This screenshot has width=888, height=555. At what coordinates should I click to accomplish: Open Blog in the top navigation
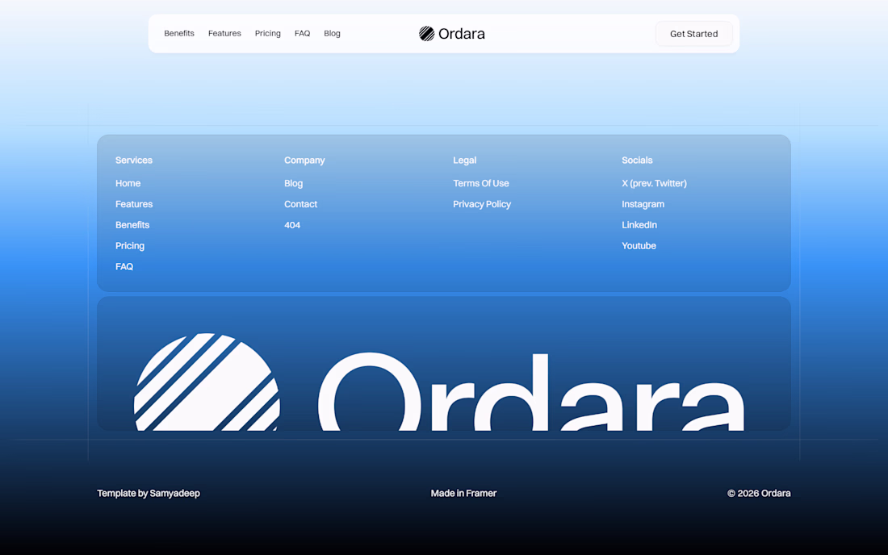[x=332, y=33]
